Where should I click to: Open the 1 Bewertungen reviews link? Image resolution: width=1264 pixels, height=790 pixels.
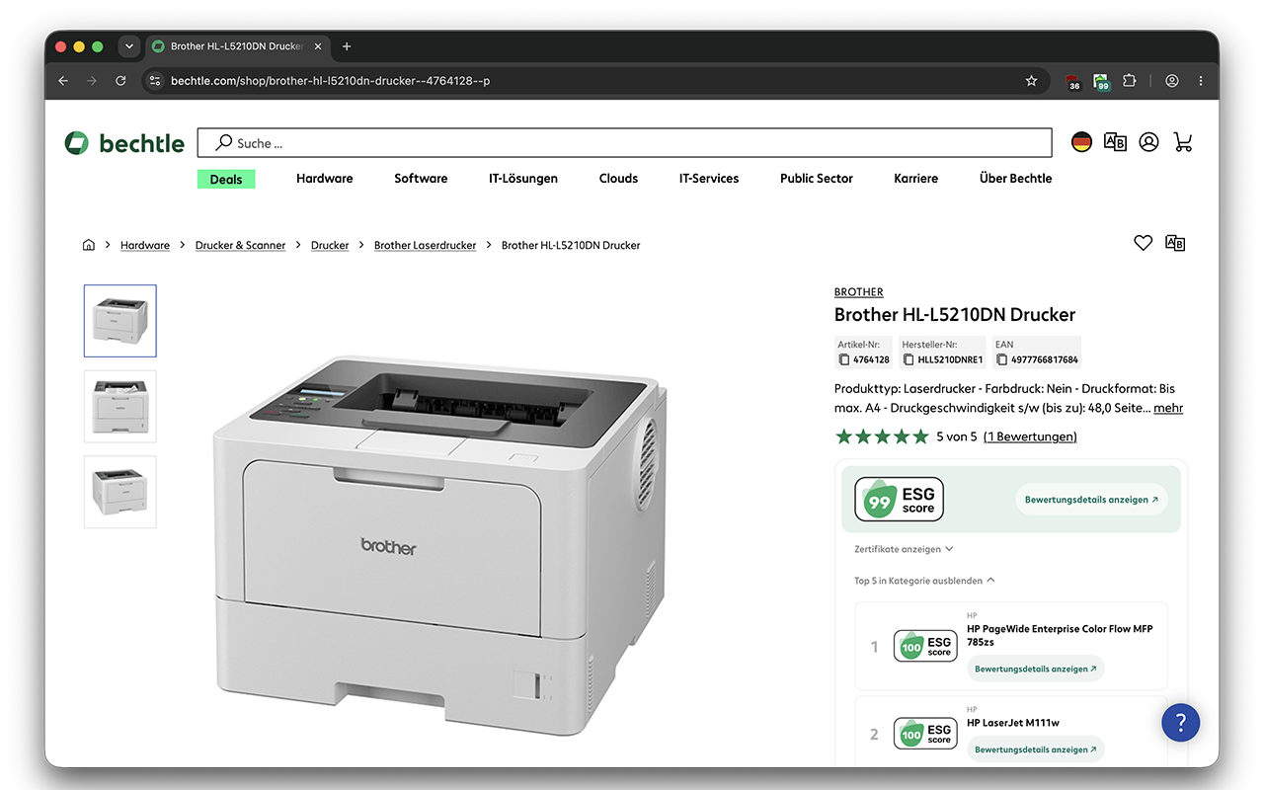point(1030,436)
